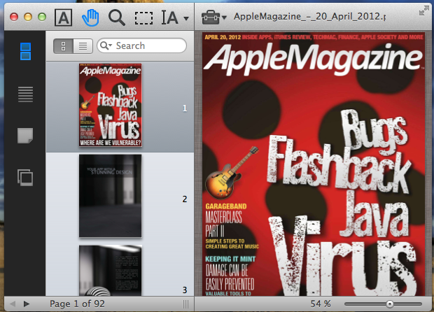The width and height of the screenshot is (434, 312).
Task: Open search options magnifier dropdown
Action: (x=106, y=45)
